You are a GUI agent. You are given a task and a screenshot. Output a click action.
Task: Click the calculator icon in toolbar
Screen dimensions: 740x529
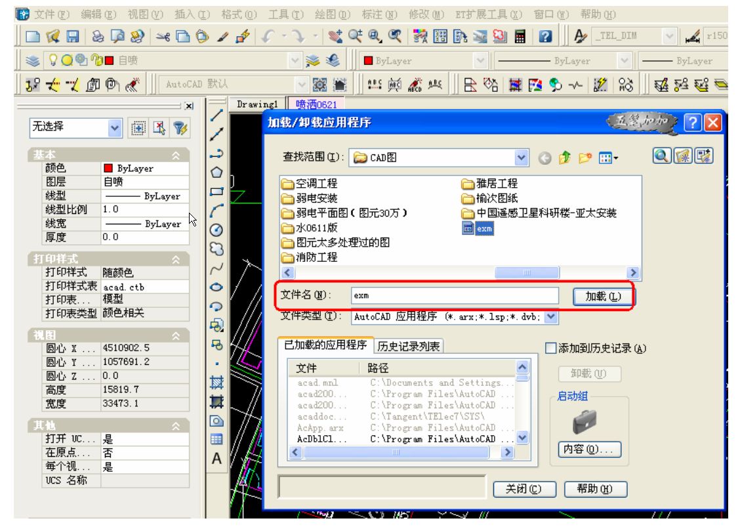point(520,36)
